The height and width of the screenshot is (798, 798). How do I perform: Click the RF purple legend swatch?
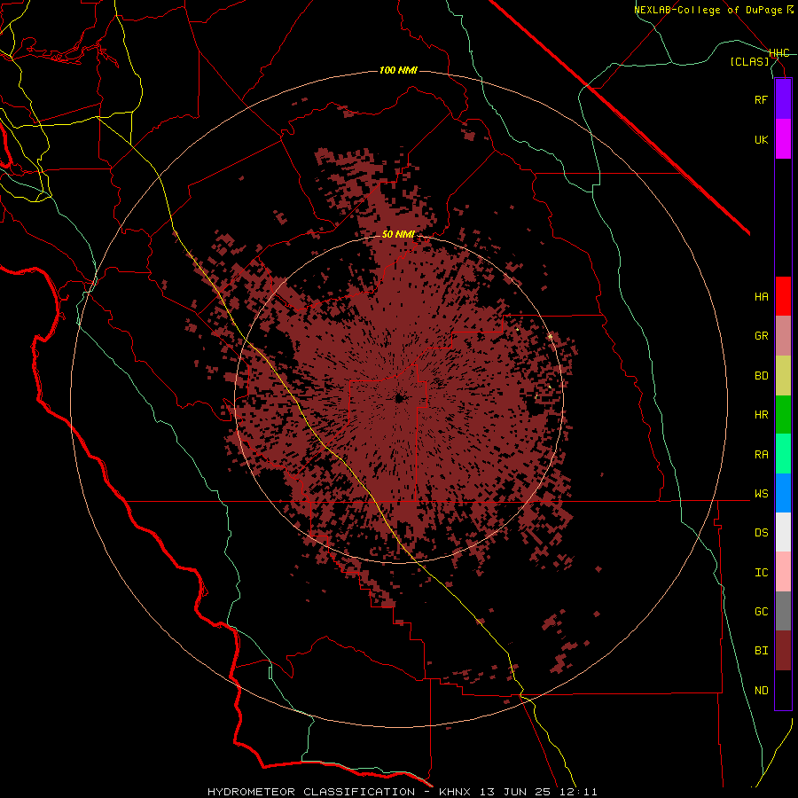coord(783,99)
